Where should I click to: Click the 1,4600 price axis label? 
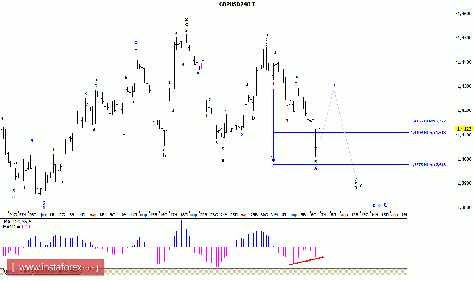coord(464,14)
